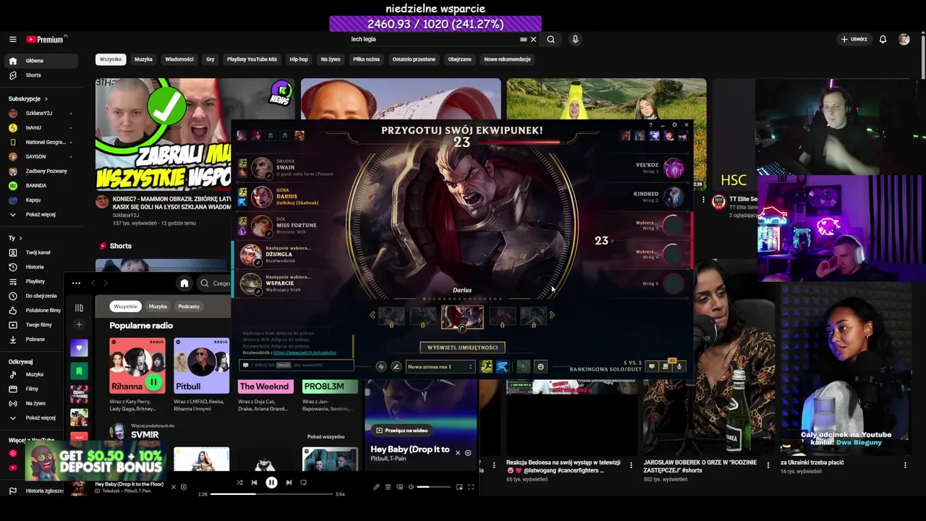
Task: Click the Spotify Home button
Action: tap(184, 283)
